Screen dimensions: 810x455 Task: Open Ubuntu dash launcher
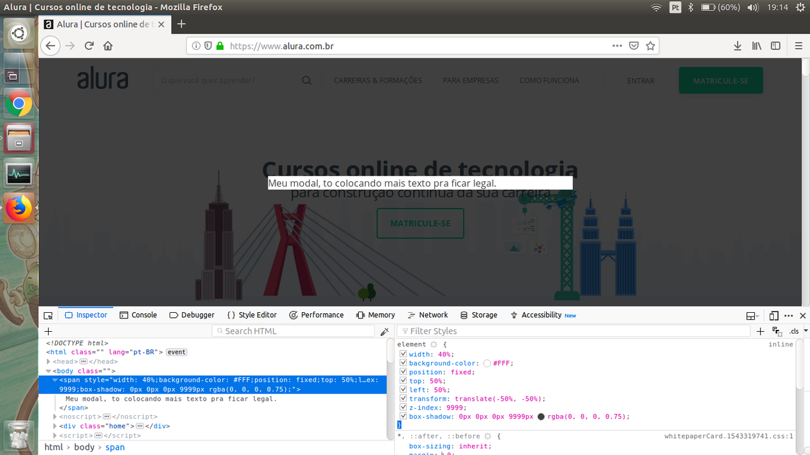[19, 33]
